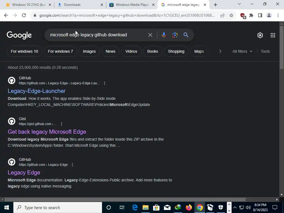Open Mail app from the taskbar
The image size is (284, 213).
click(x=167, y=207)
